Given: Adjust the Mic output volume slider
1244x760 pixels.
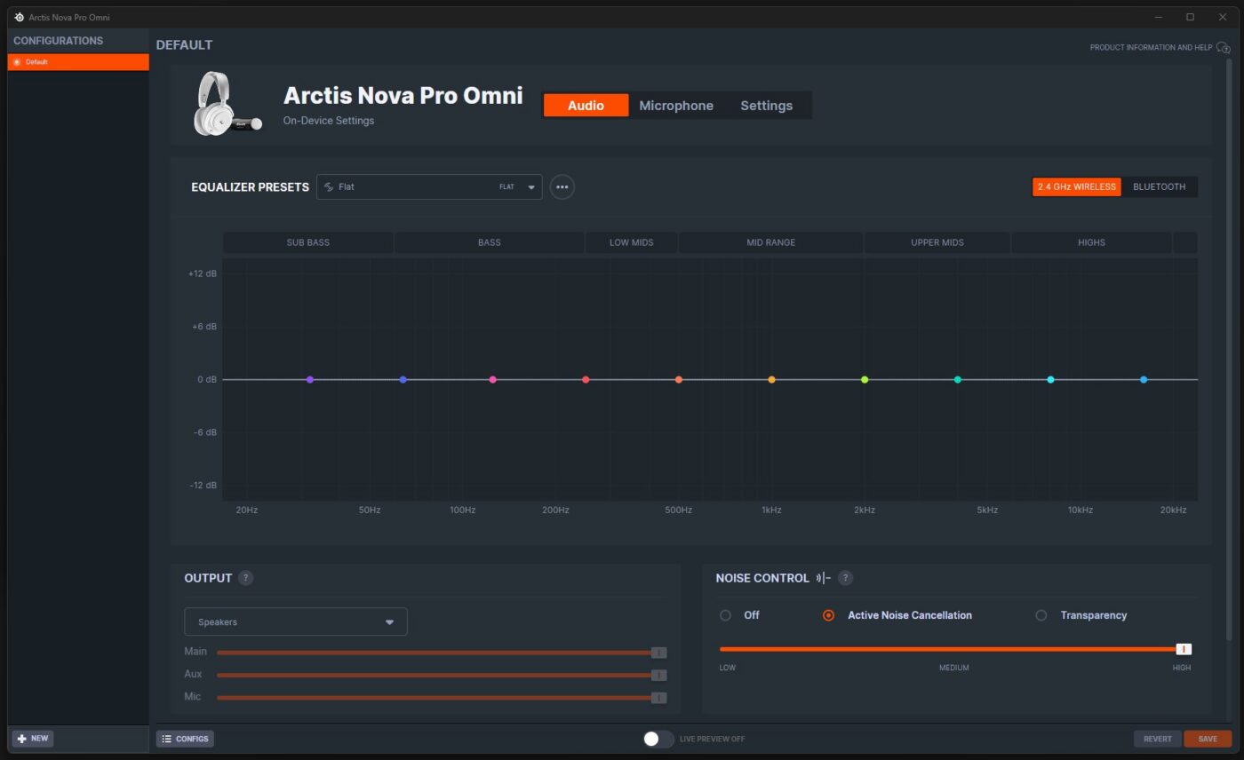Looking at the screenshot, I should (x=442, y=698).
